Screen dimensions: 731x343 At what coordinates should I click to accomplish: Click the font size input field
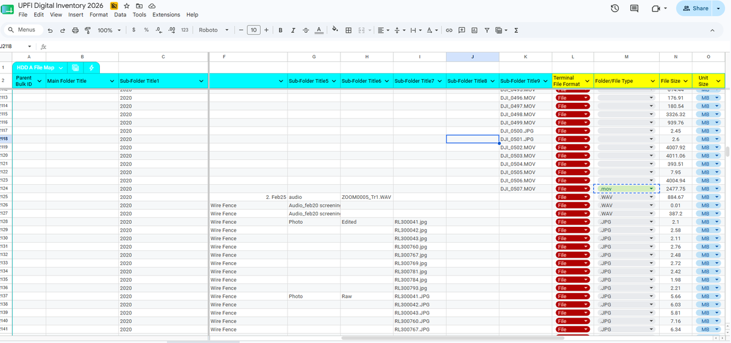[x=254, y=30]
